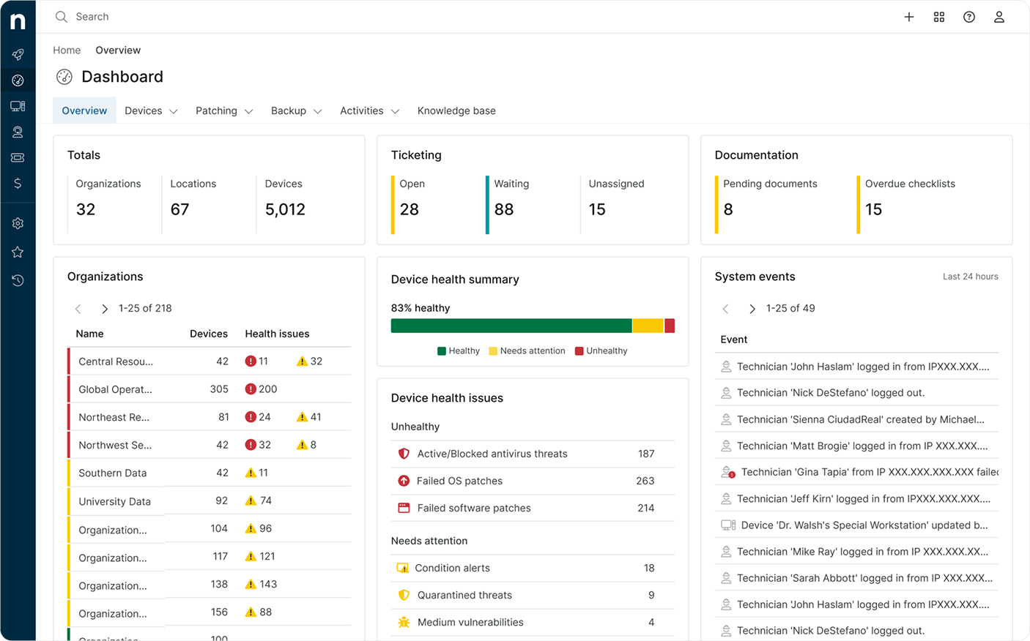Click the headset technician icon in the sidebar
Screen dimensions: 1030x641
(x=18, y=132)
